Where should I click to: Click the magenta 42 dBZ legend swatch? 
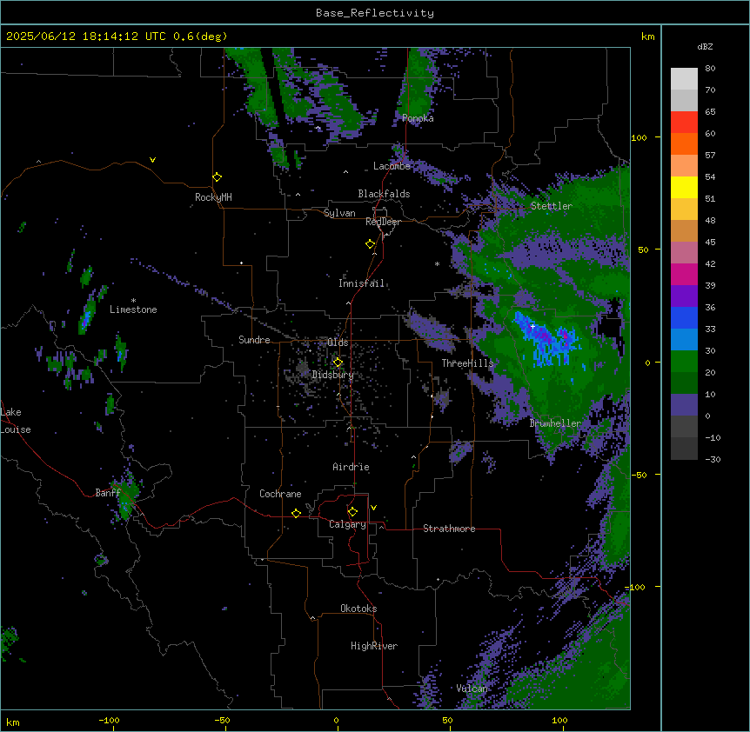click(684, 274)
